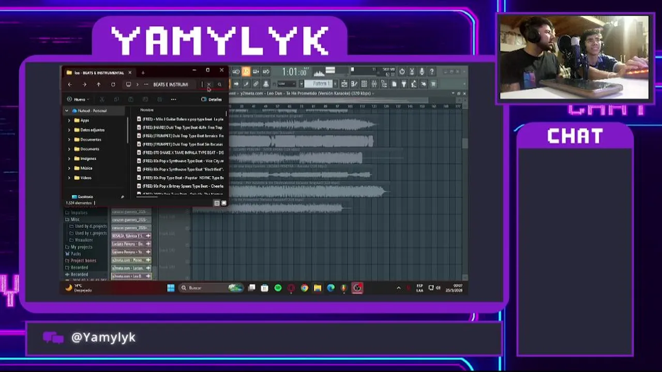662x372 pixels.
Task: Click the microphone recording icon in FL Studio
Action: [x=422, y=72]
